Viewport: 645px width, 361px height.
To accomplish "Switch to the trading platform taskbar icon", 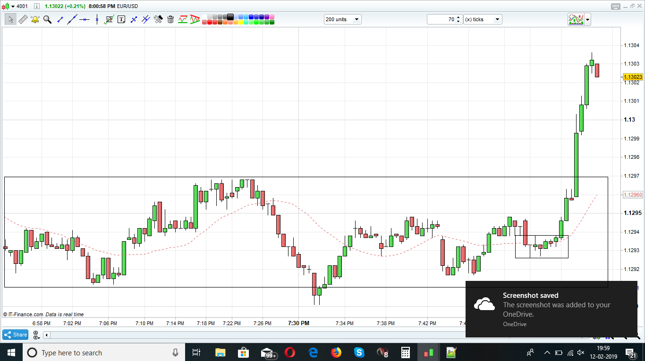I will tap(429, 353).
